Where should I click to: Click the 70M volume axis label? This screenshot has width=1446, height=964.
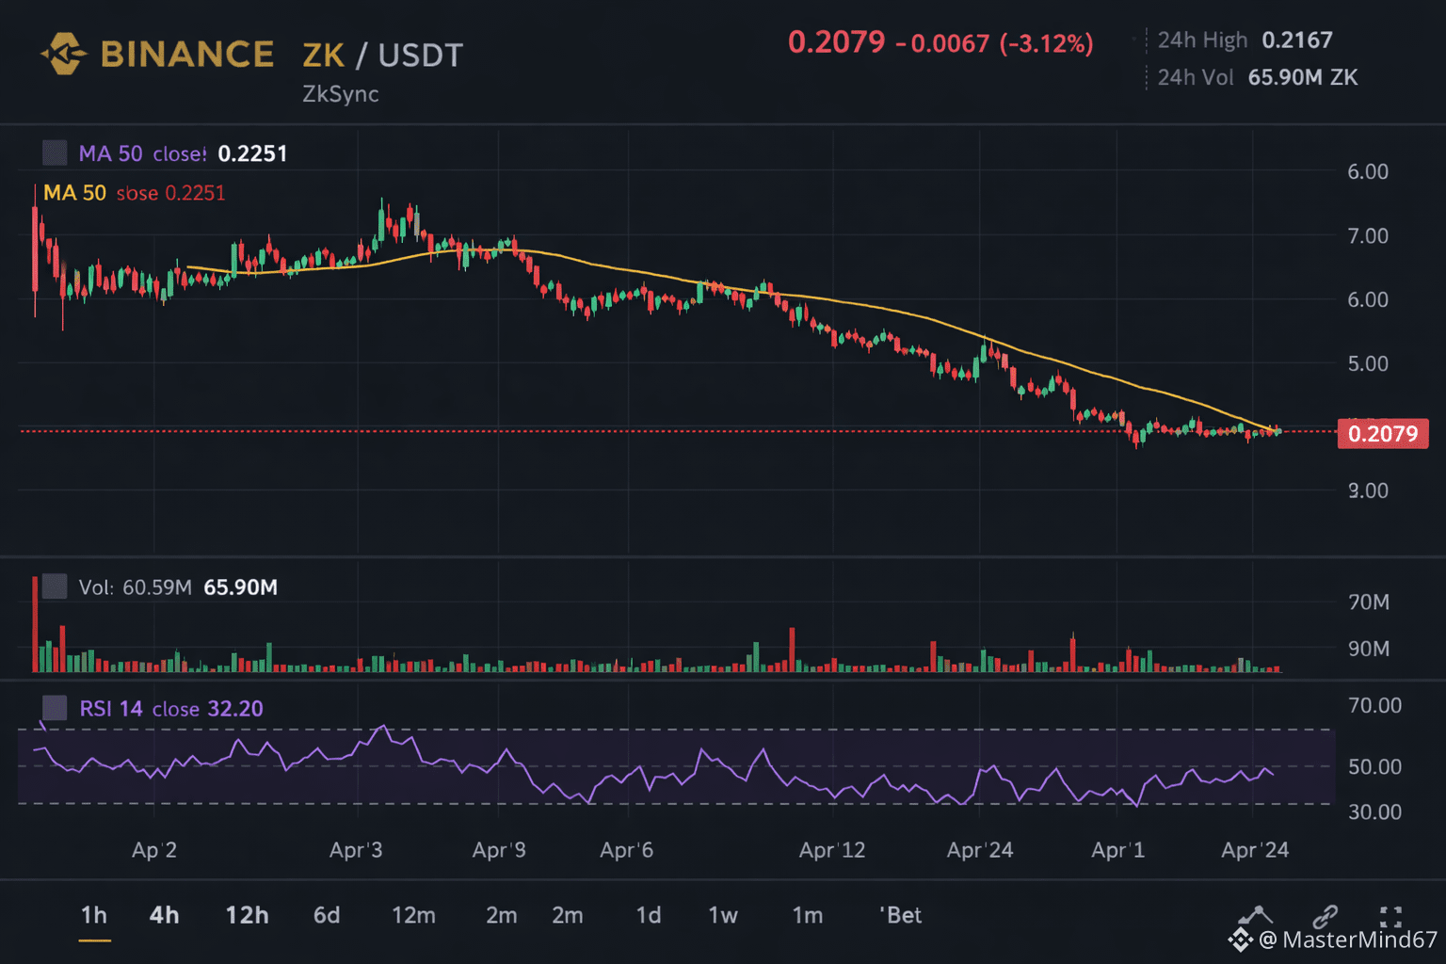(x=1369, y=602)
